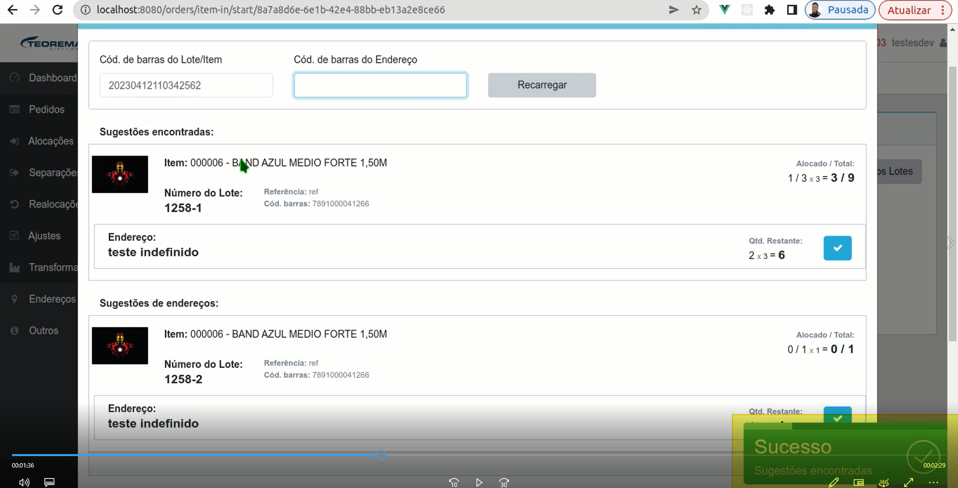The width and height of the screenshot is (958, 488).
Task: Click the 360 view icon in player
Action: tap(884, 483)
